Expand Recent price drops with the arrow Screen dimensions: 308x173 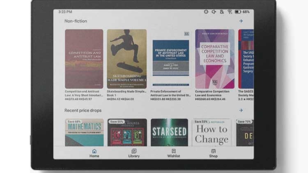(241, 110)
